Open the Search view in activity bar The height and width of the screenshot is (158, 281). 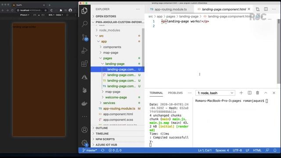(84, 24)
